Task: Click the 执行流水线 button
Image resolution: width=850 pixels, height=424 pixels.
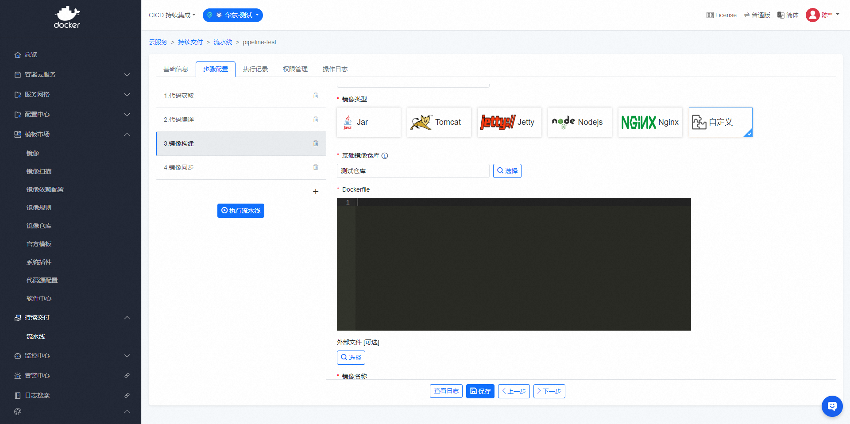Action: point(241,211)
